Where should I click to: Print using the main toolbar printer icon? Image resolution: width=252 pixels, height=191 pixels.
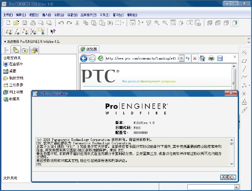(33, 23)
